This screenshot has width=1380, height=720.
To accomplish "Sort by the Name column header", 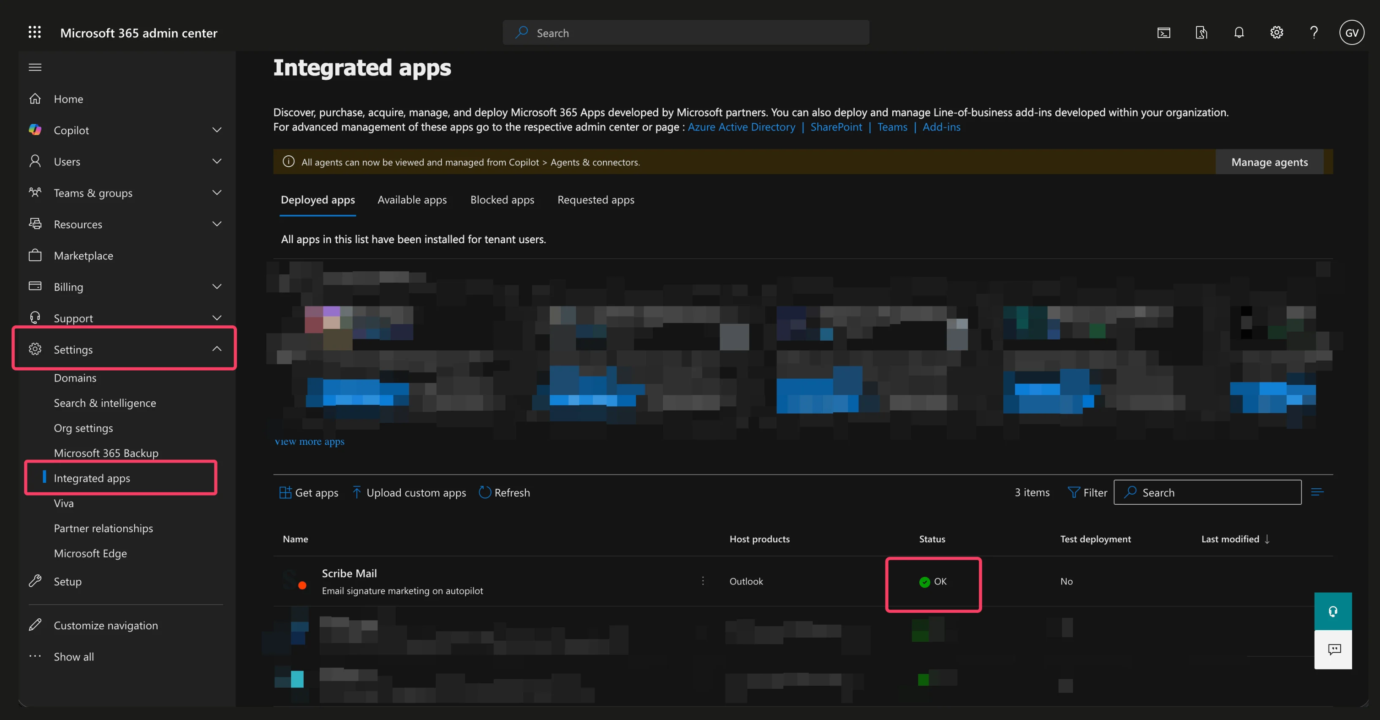I will coord(295,539).
